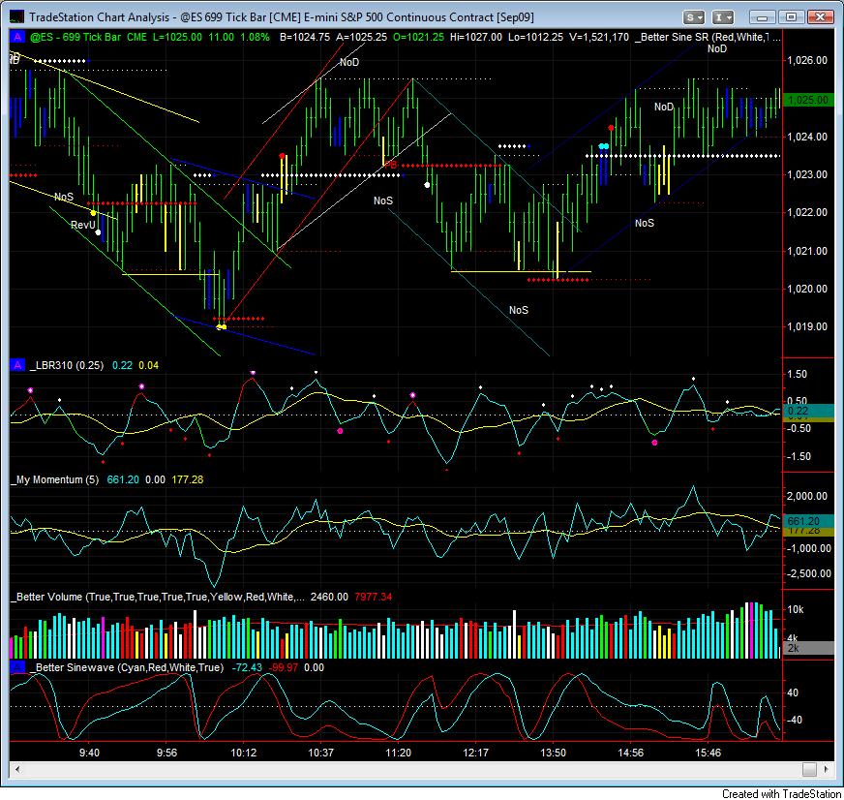
Task: Click the '1,019.00' price axis label
Action: [807, 326]
